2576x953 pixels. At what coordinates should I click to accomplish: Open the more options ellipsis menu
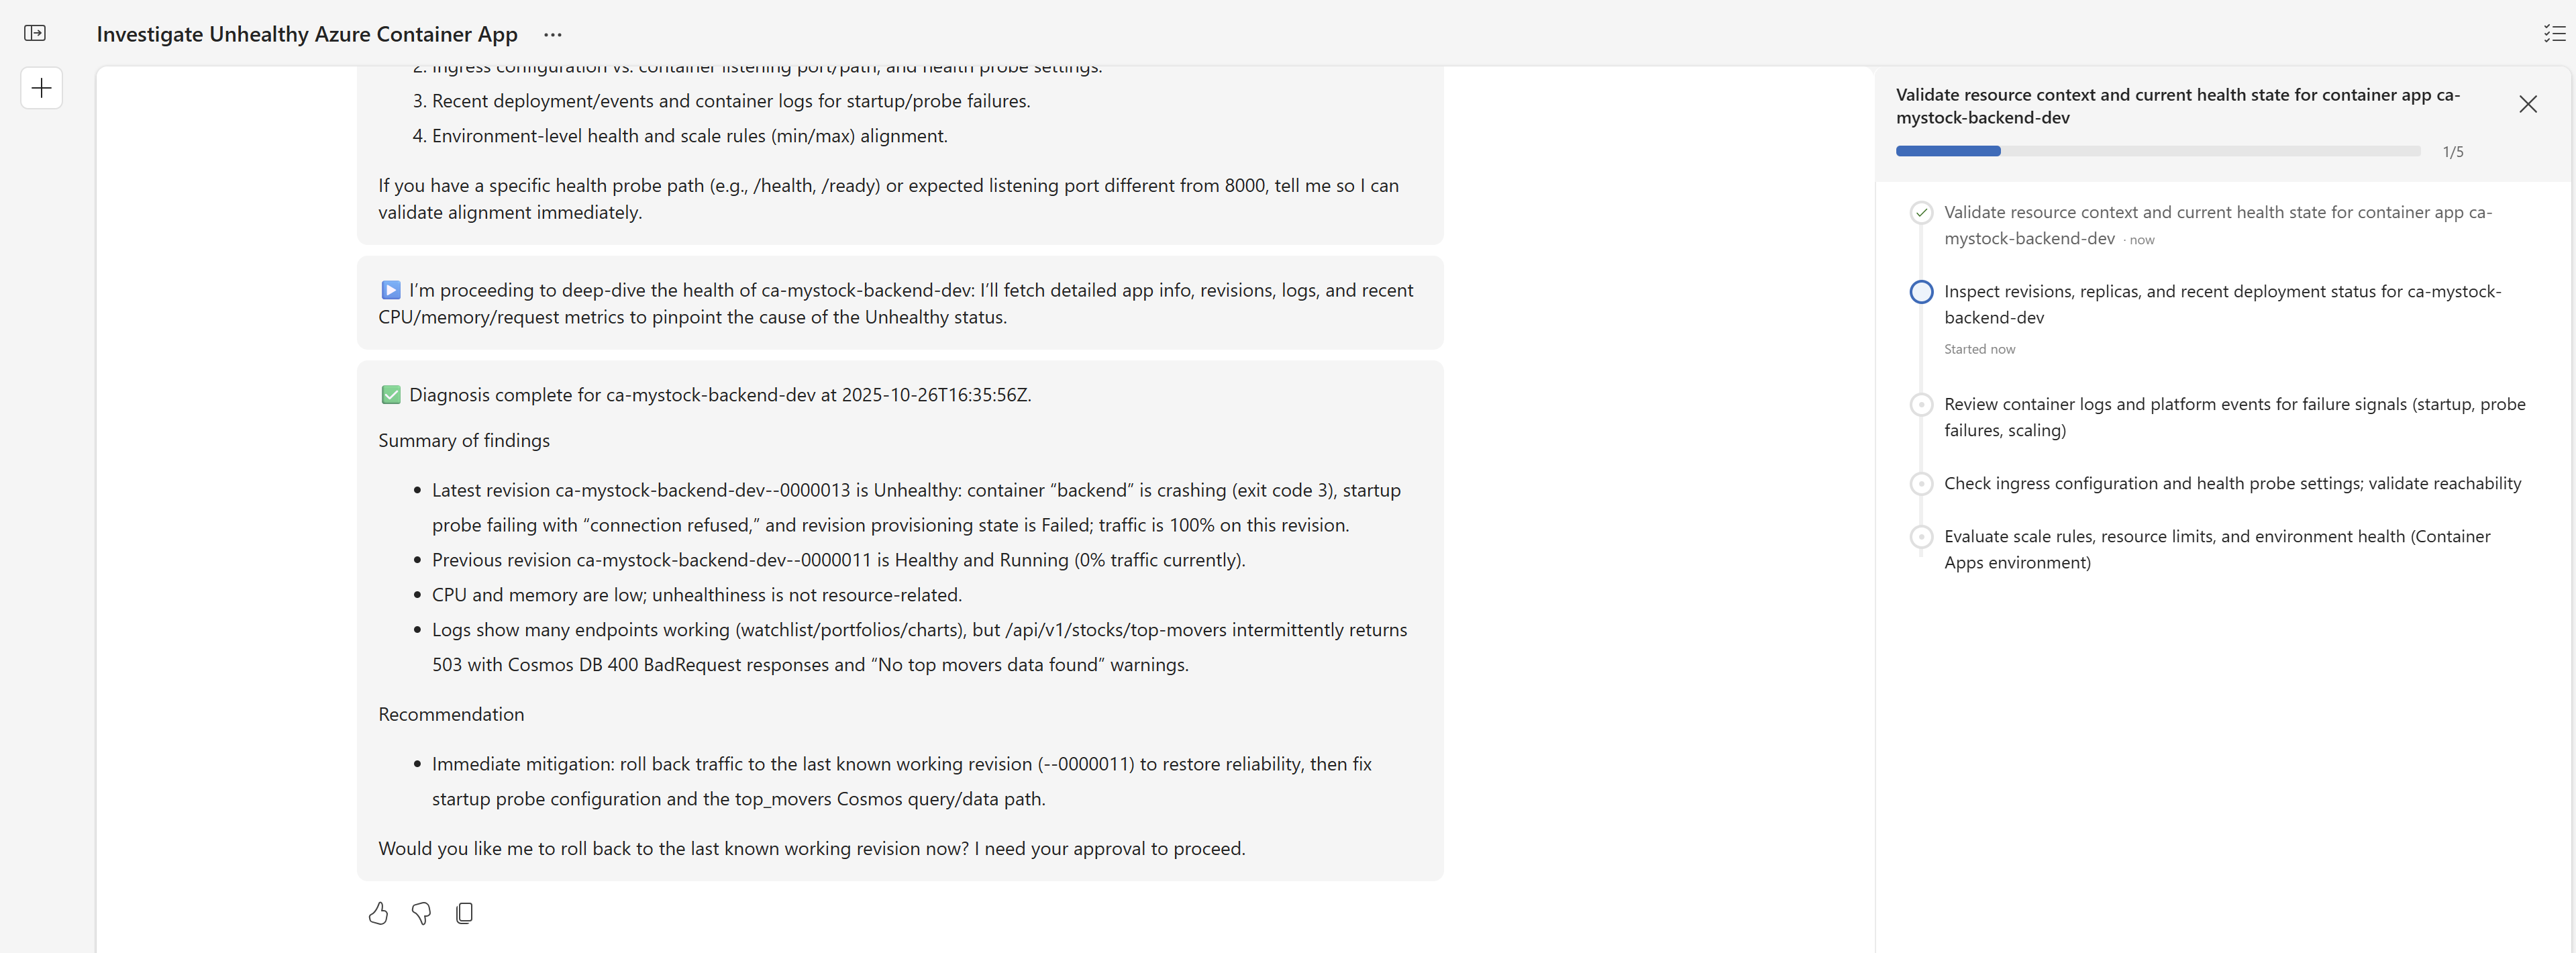click(x=553, y=34)
